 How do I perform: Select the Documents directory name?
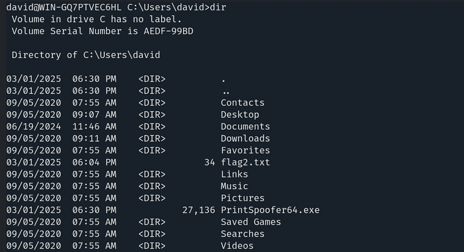245,127
